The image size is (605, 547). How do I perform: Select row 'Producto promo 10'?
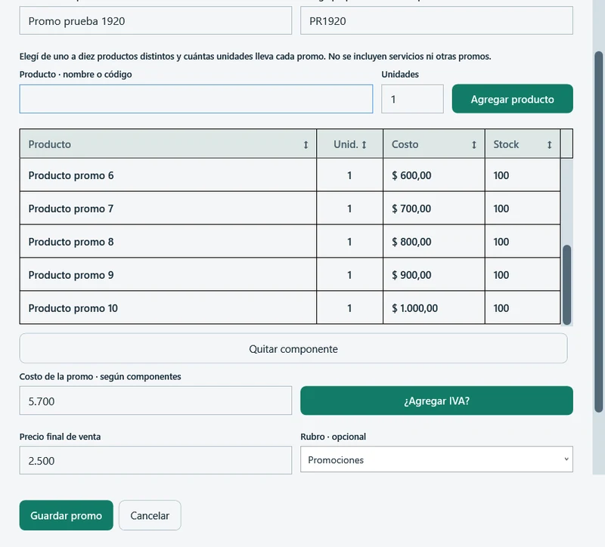(290, 307)
